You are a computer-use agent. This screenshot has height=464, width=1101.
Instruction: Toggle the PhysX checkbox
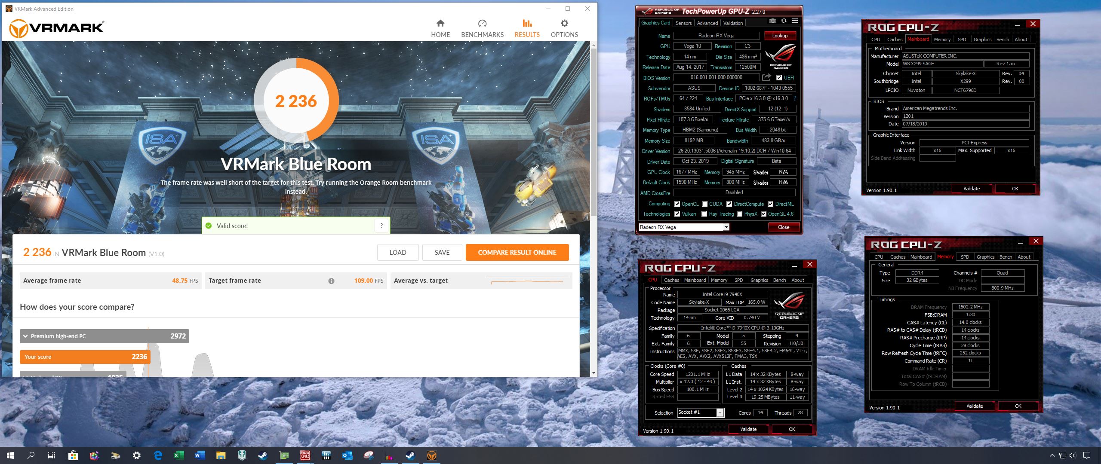[740, 214]
